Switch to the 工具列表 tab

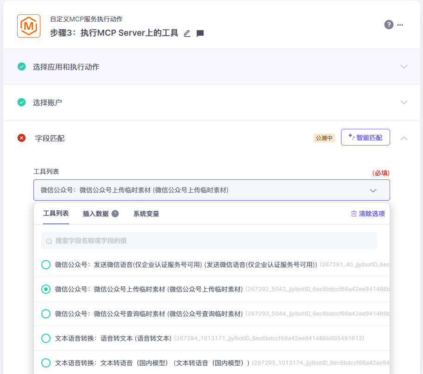coord(56,214)
